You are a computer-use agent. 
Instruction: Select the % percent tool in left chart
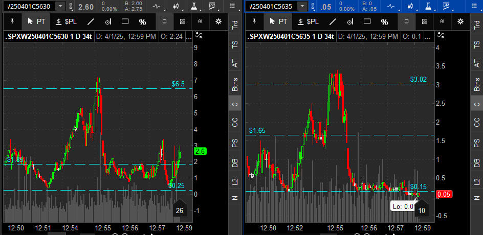(x=143, y=22)
